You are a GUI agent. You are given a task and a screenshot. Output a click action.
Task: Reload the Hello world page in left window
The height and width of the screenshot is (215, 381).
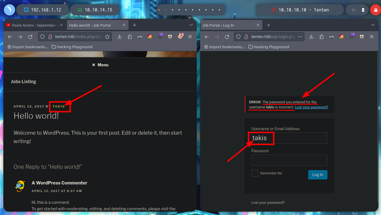[30, 37]
